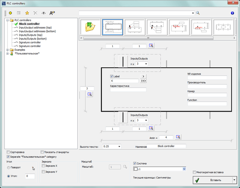Click the thumbnail strip horizontal scrollbar
Image resolution: width=240 pixels, height=188 pixels.
point(148,38)
